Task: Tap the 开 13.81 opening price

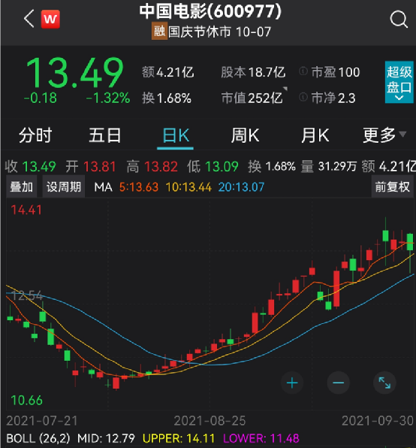Action: click(x=91, y=166)
